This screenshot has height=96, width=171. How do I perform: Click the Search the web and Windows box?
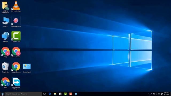24,94
